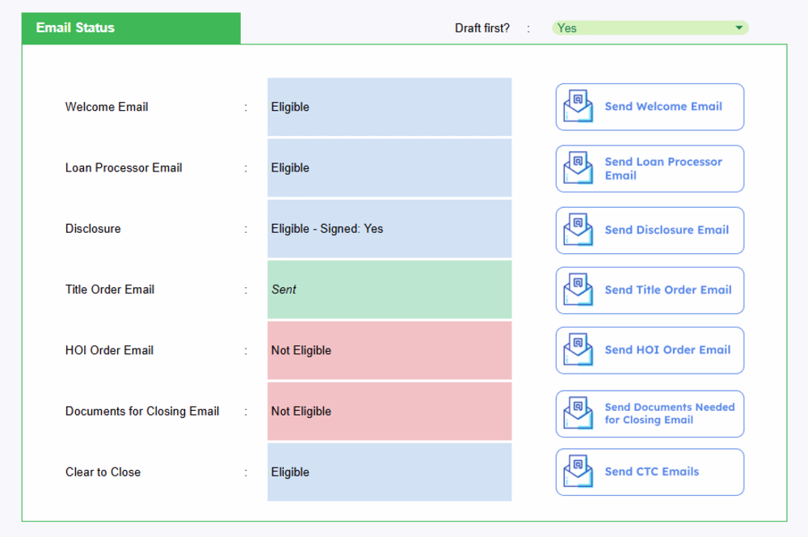
Task: Send CTC Emails button text
Action: pos(652,471)
